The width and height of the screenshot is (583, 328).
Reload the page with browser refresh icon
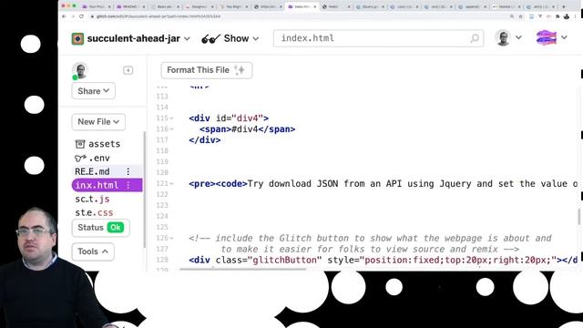coord(81,16)
